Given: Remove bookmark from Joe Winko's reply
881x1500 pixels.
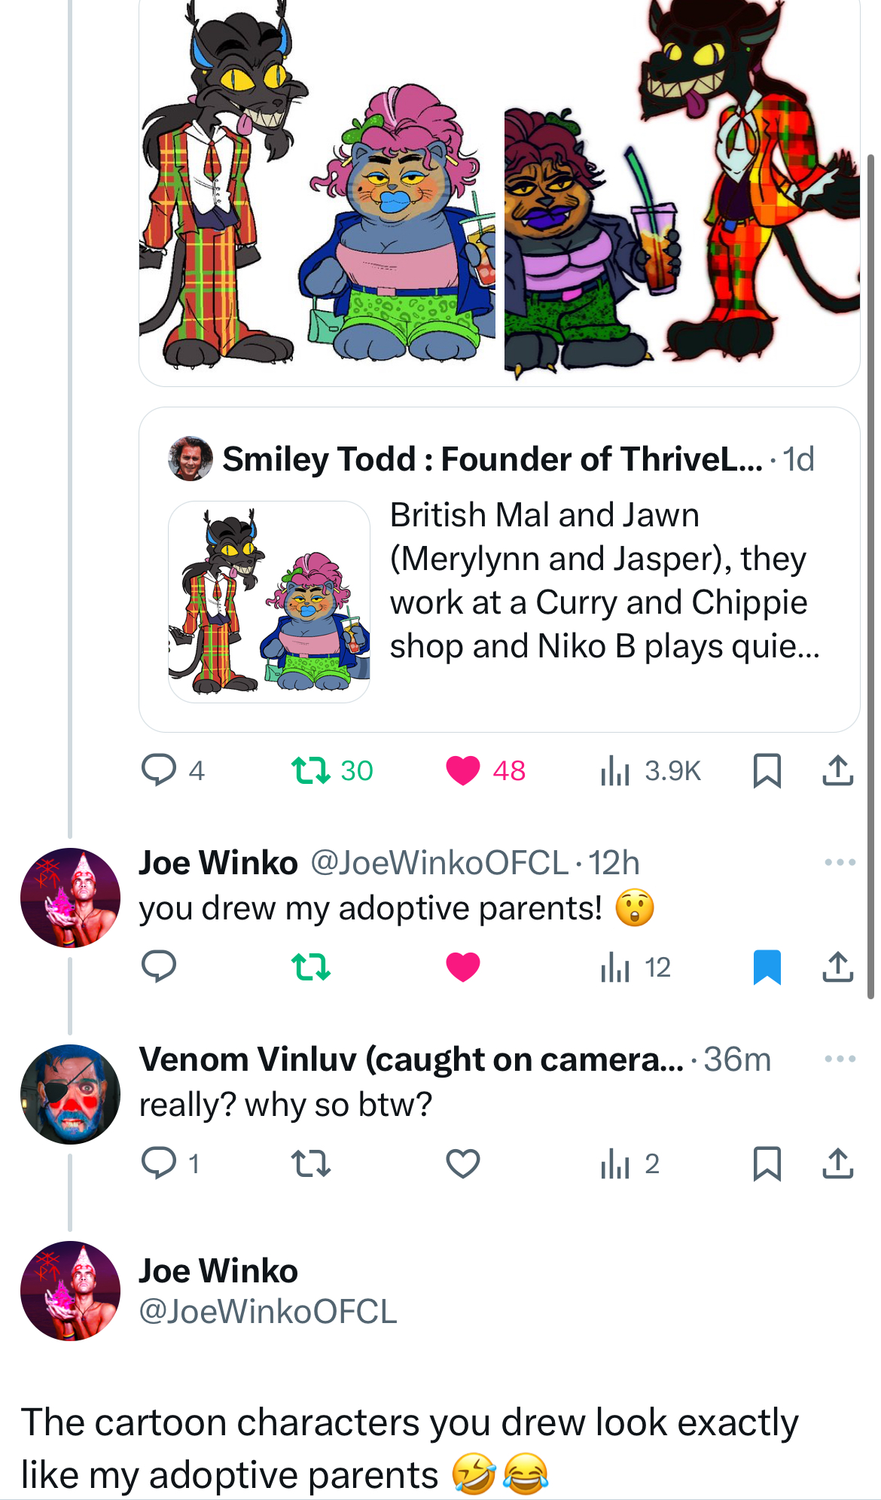Looking at the screenshot, I should click(767, 967).
